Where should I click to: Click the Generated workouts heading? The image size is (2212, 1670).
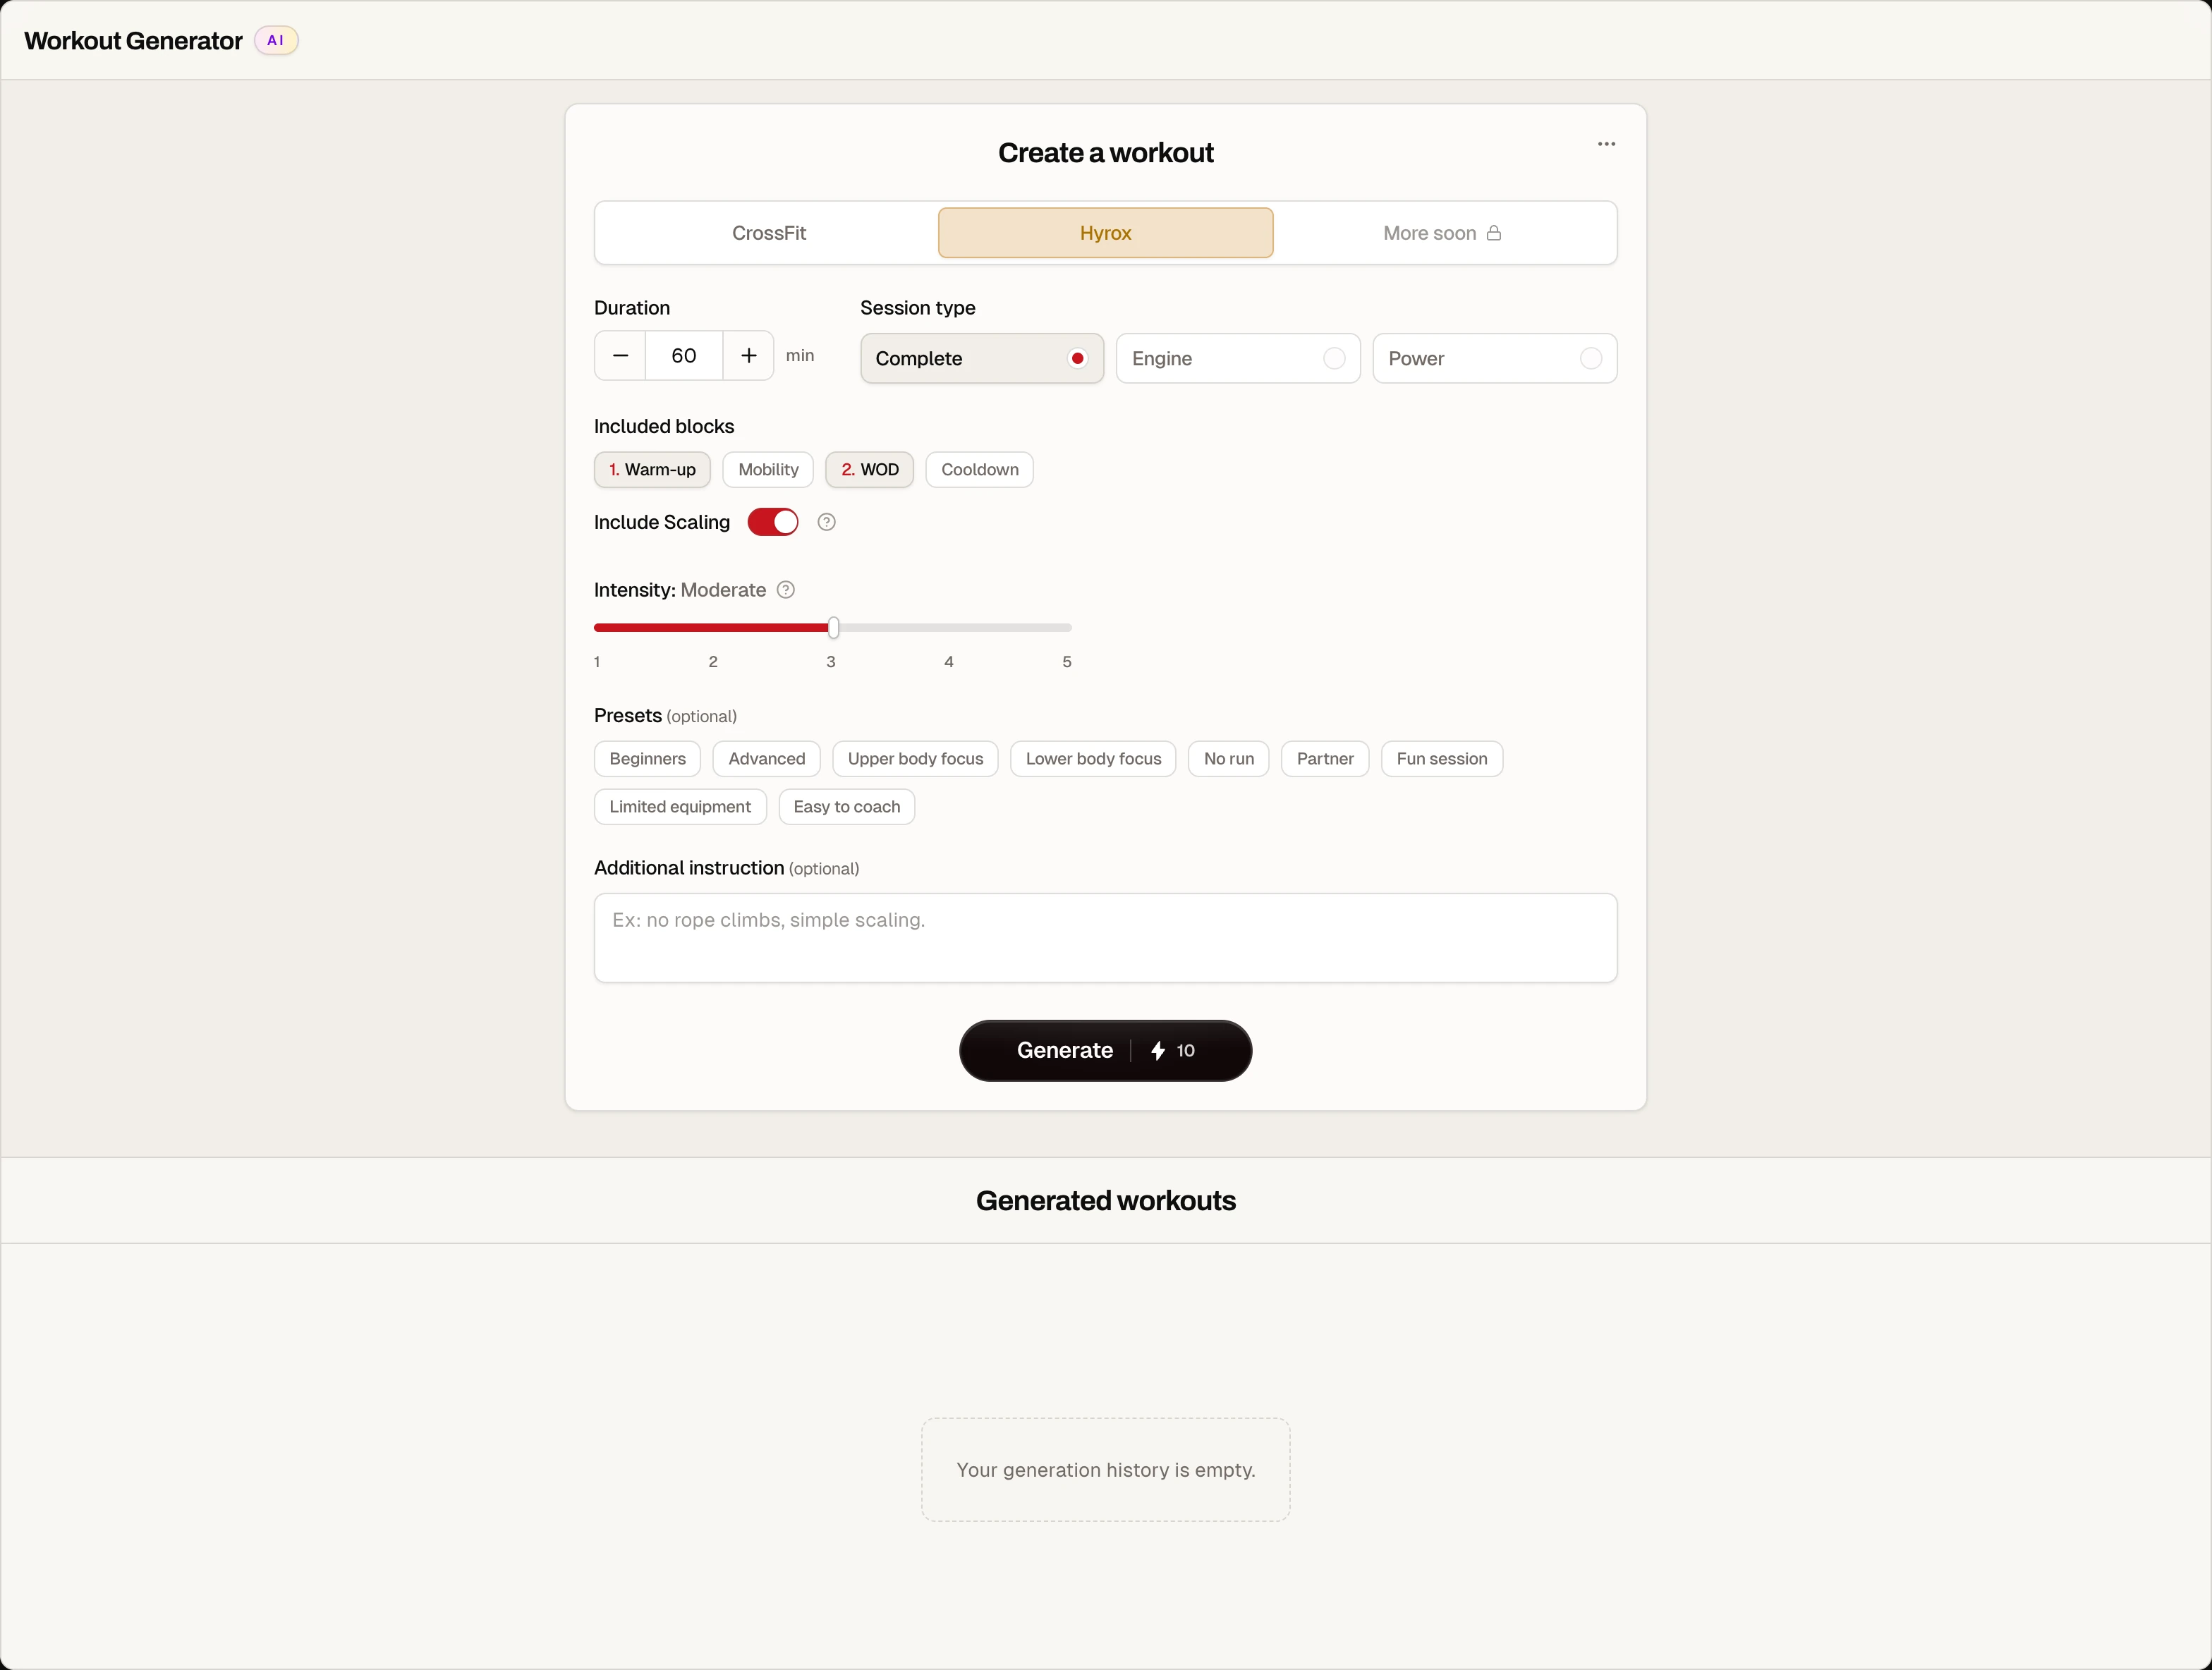(x=1105, y=1201)
